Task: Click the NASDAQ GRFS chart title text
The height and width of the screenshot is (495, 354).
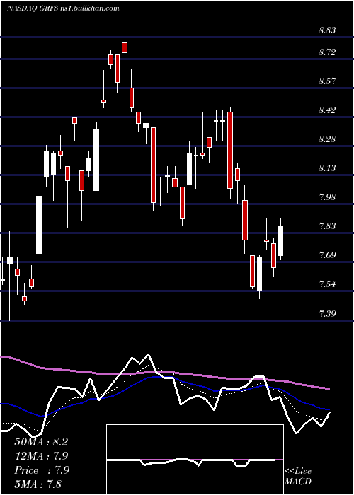Action: click(x=63, y=8)
